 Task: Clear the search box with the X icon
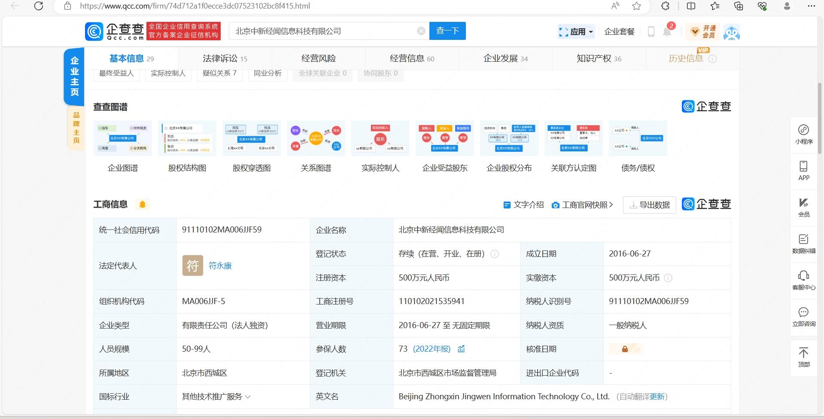pos(421,31)
